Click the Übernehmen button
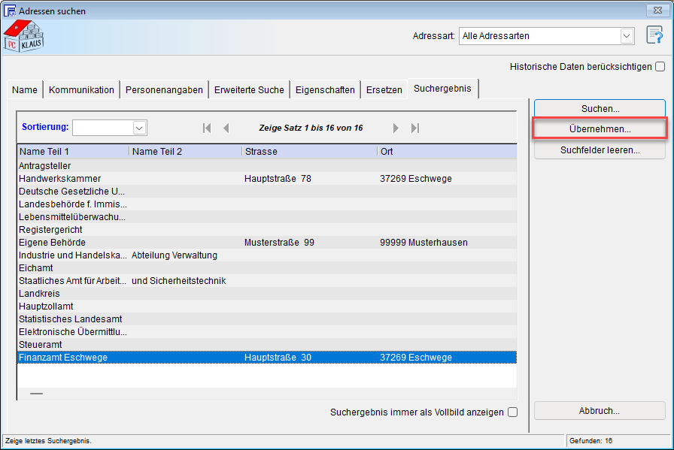674x450 pixels. (x=600, y=129)
